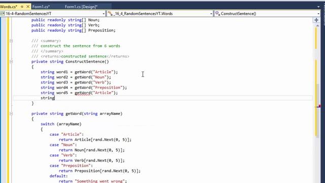Switch to the Words.cs tab
This screenshot has height=183, width=325.
pos(9,7)
